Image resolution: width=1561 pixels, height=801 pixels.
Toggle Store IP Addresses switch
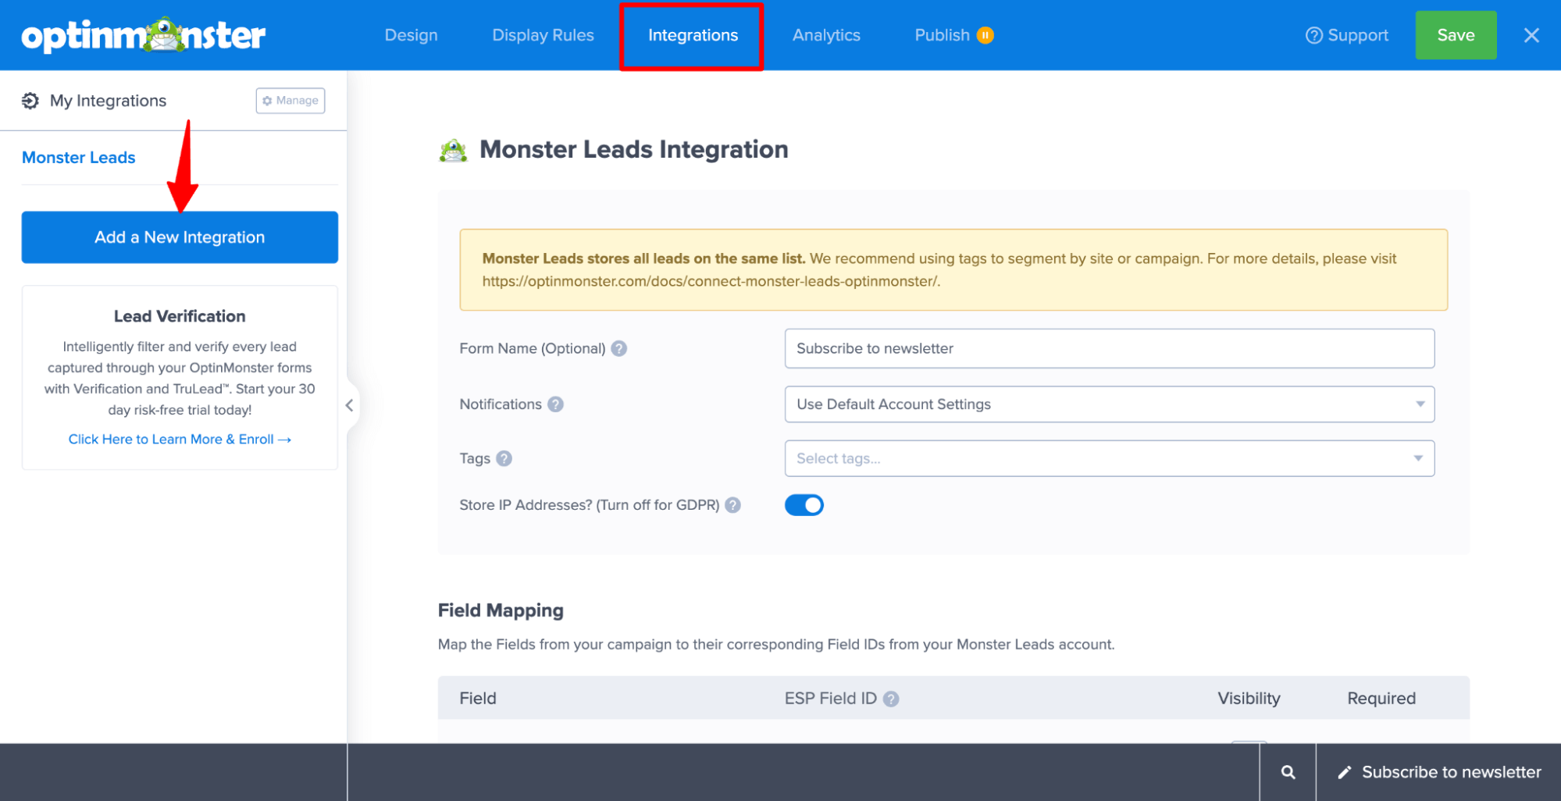pos(804,505)
